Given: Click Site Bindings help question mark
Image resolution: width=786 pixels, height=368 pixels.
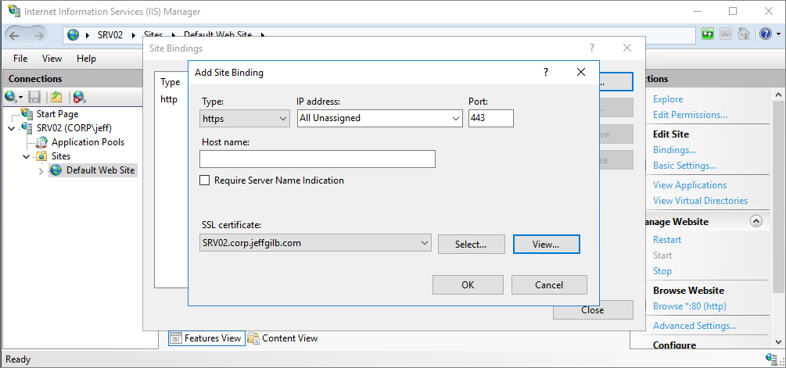Looking at the screenshot, I should coord(592,48).
